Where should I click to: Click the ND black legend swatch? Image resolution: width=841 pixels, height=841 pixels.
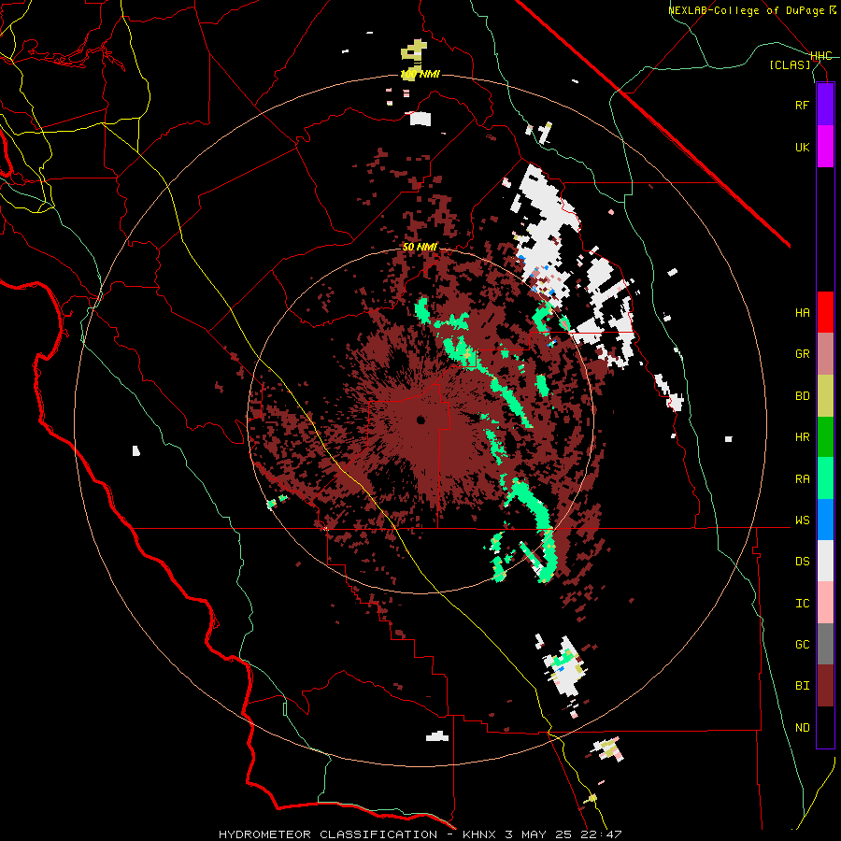coord(825,727)
